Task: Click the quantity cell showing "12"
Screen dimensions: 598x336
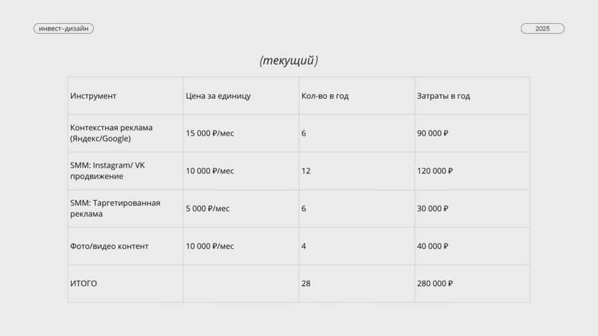Action: click(306, 171)
